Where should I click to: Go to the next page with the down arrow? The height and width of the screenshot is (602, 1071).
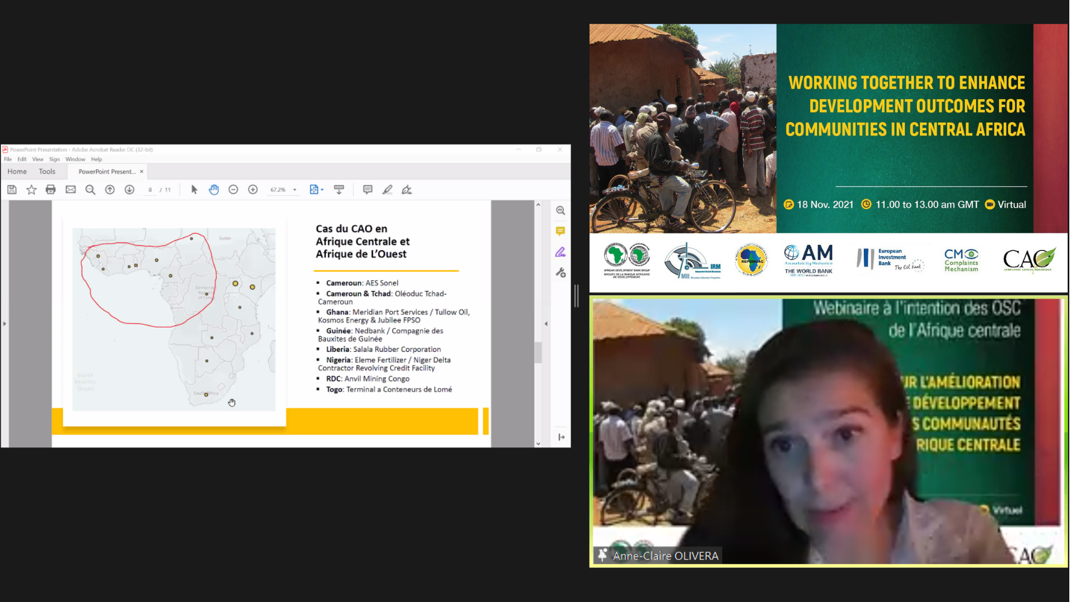pos(129,190)
